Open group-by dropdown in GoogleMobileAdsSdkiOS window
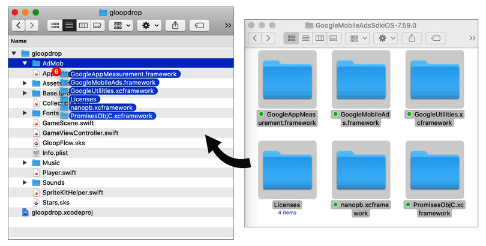The image size is (486, 246). tap(358, 38)
